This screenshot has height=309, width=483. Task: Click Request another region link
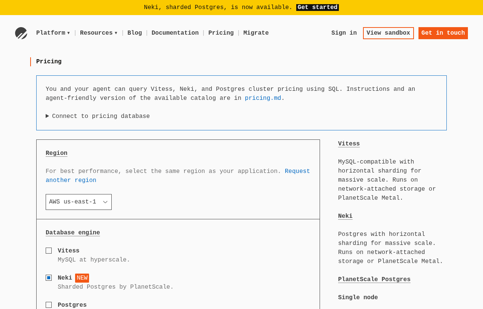[x=178, y=176]
